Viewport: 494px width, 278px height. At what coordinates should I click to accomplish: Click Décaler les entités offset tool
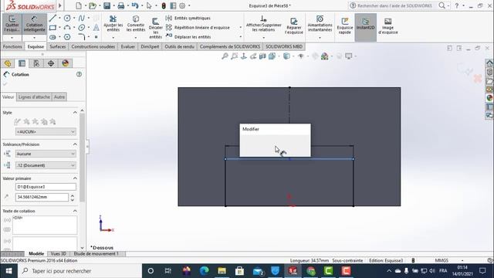156,28
